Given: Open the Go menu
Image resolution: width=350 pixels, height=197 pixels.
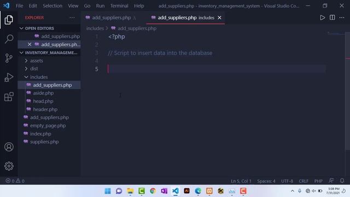Looking at the screenshot, I should (x=87, y=6).
